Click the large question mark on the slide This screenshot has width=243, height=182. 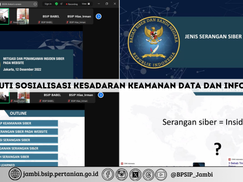[x=217, y=149]
